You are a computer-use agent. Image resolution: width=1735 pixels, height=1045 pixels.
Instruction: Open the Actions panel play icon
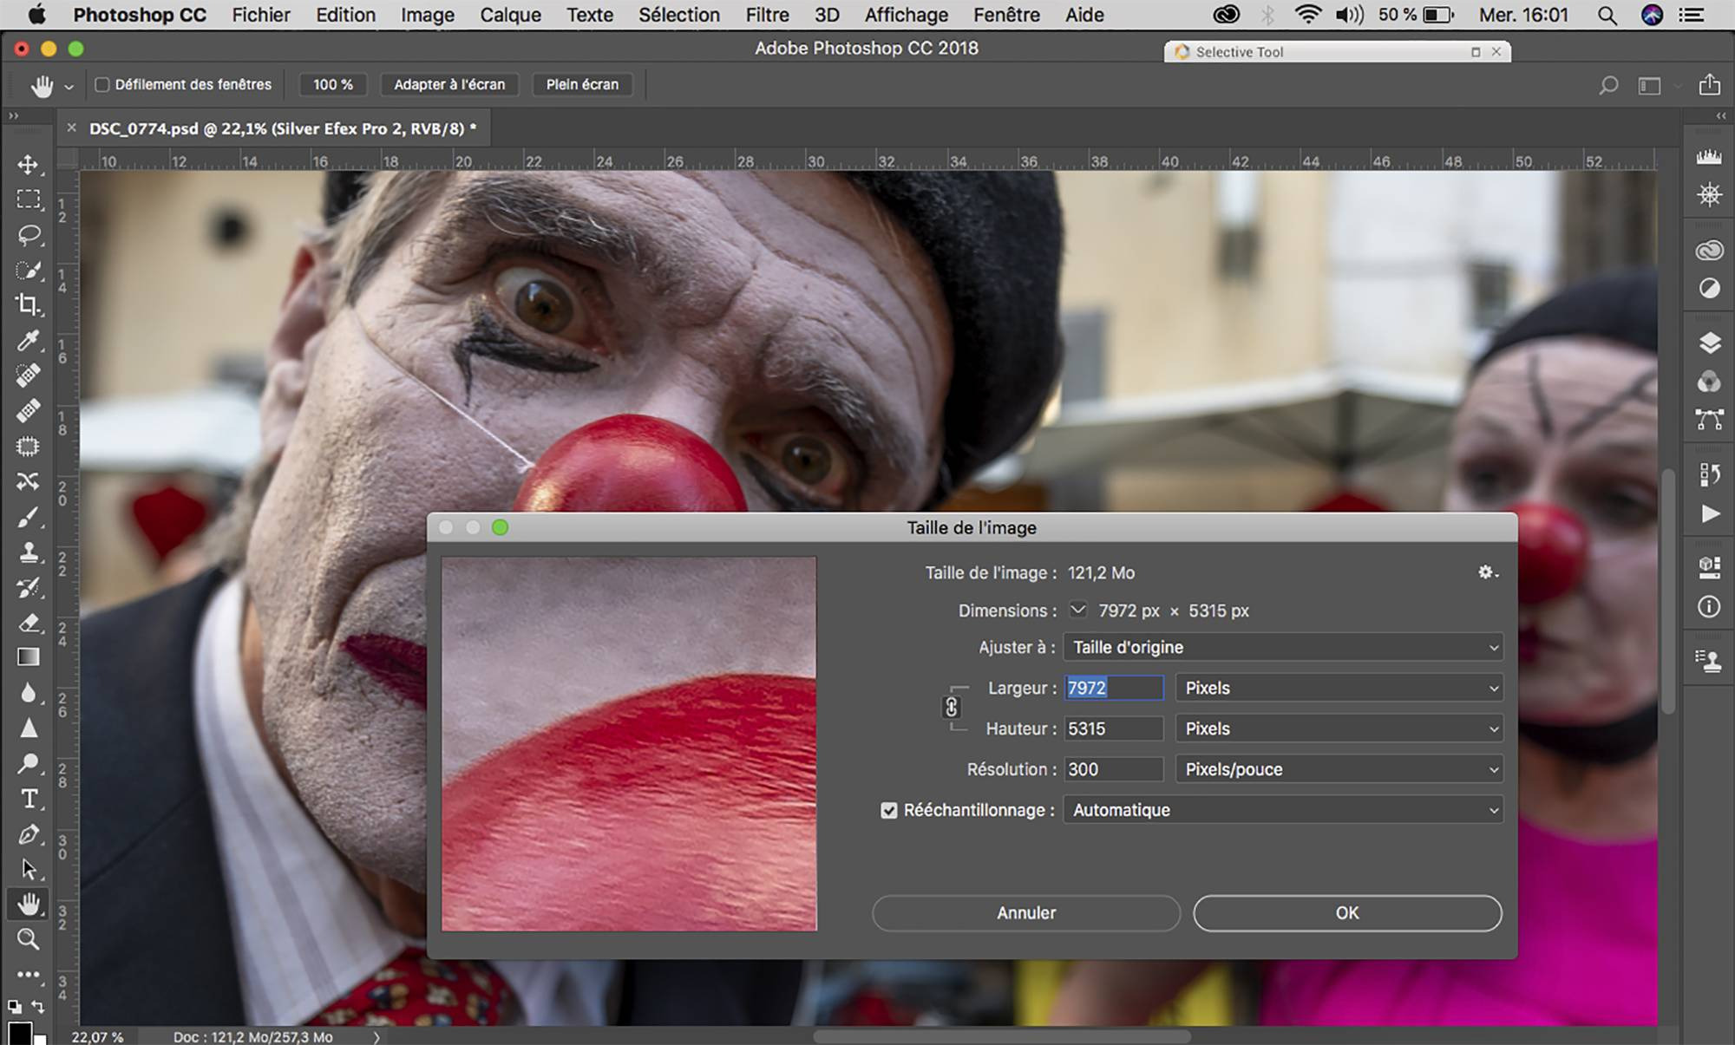[1709, 513]
